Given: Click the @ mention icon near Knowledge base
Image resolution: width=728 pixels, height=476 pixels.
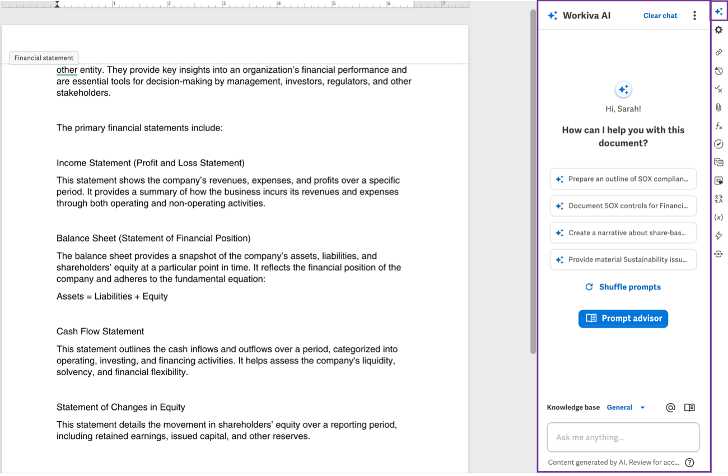Looking at the screenshot, I should (x=670, y=407).
